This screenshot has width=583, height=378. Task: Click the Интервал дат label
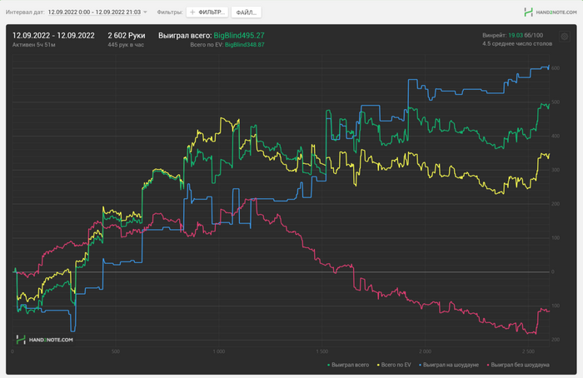[25, 12]
